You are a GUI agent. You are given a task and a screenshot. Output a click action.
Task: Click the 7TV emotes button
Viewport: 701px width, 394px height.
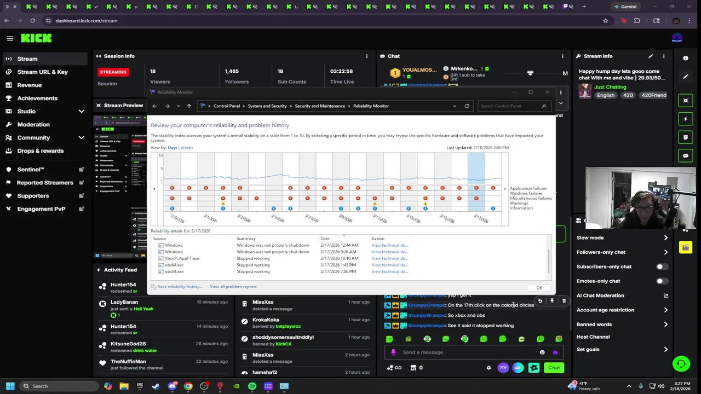(503, 368)
